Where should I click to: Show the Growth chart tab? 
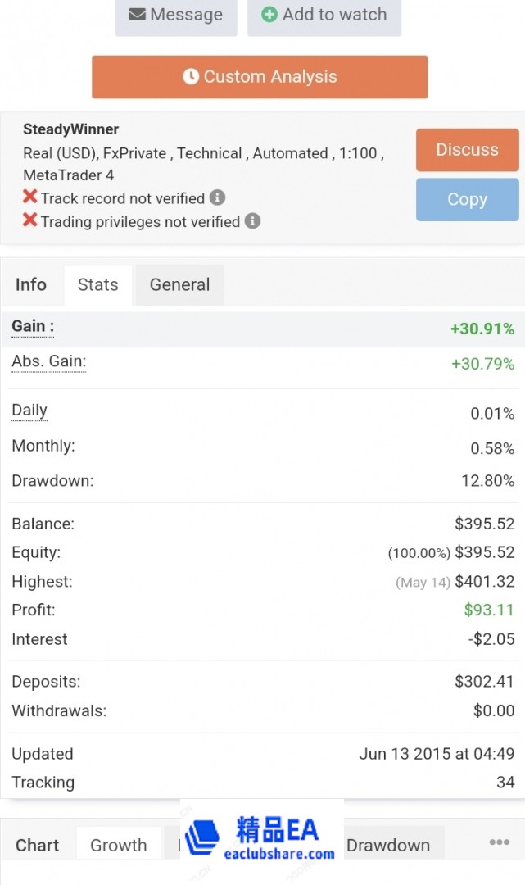tap(119, 845)
